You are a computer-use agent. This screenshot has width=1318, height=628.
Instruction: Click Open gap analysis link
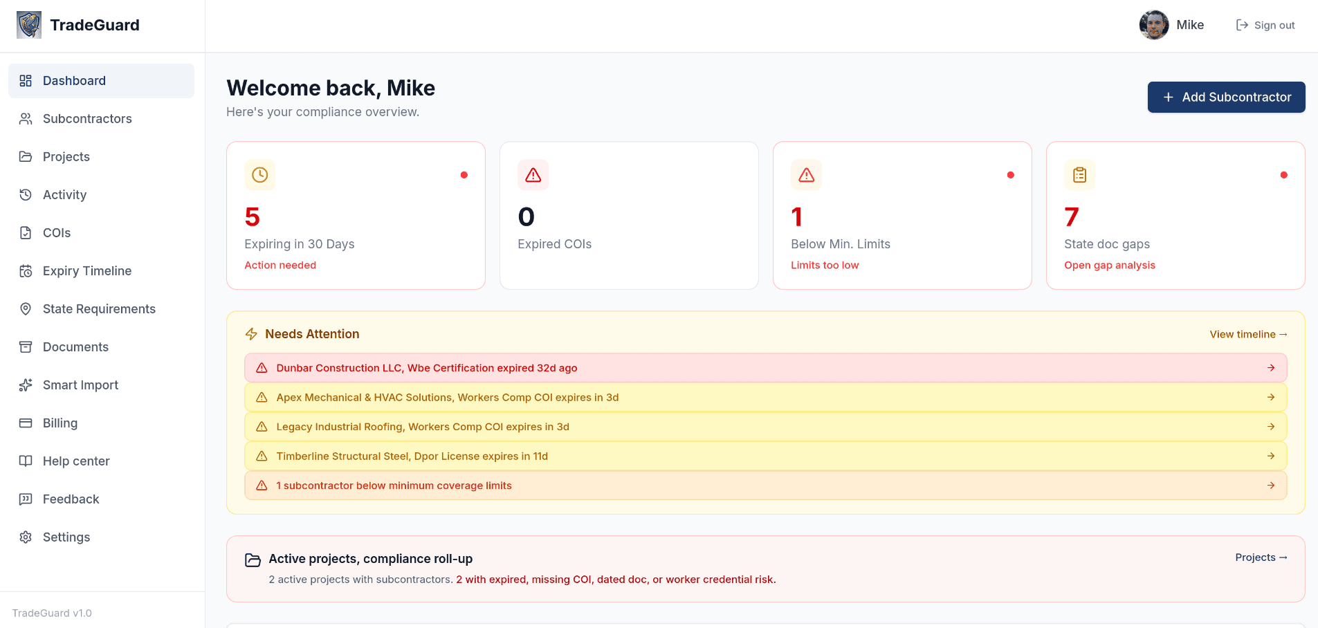tap(1110, 265)
